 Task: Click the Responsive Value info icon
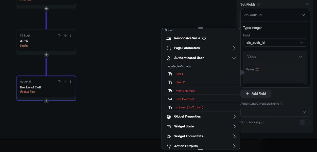(204, 38)
